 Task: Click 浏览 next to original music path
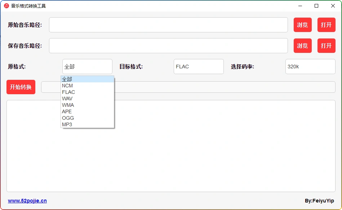click(302, 25)
